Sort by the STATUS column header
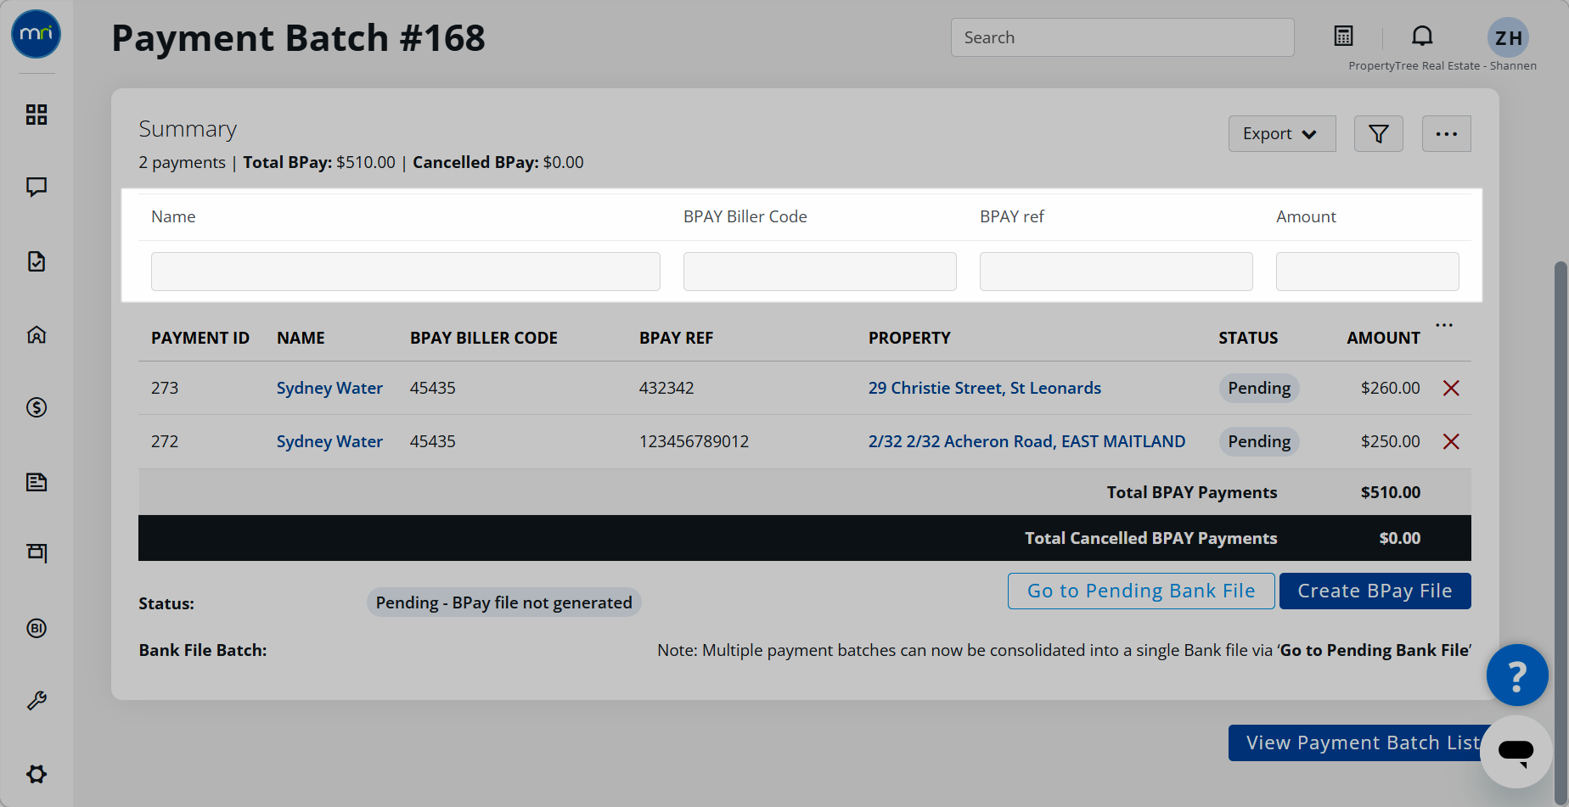 [1248, 338]
